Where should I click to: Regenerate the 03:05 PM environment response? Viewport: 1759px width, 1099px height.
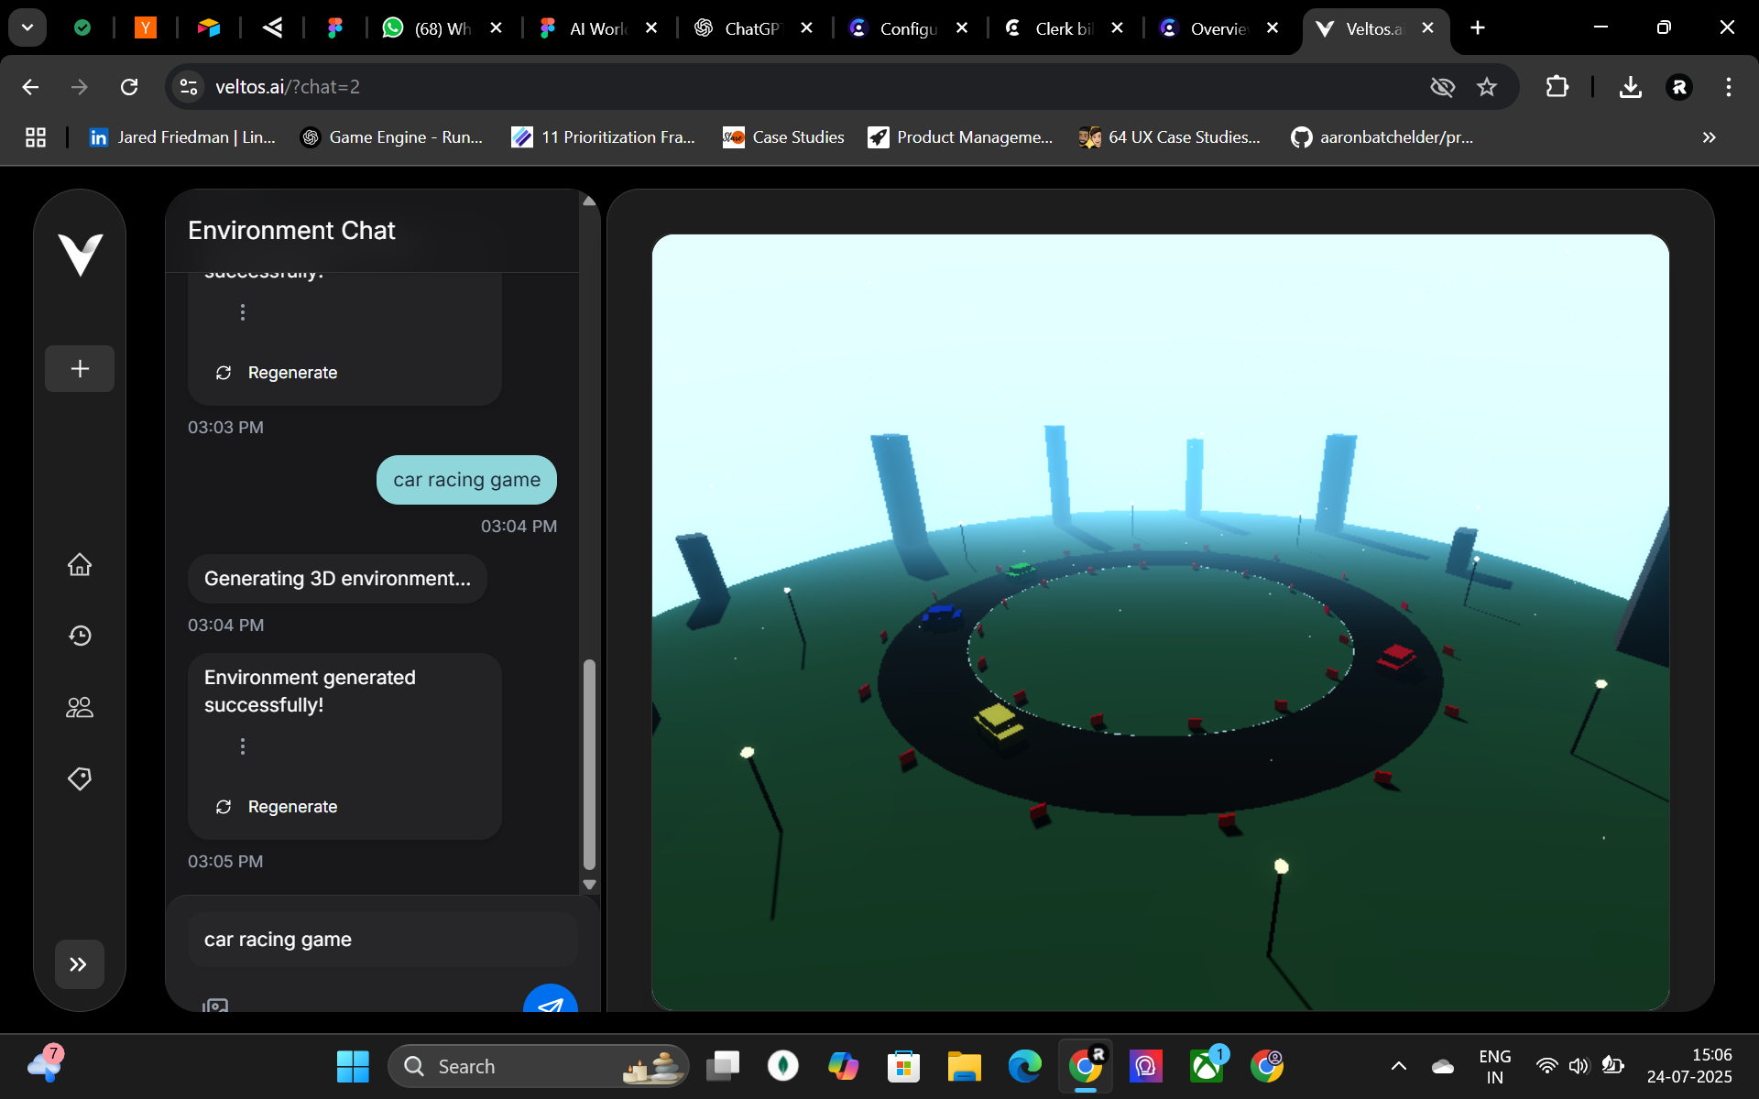277,807
